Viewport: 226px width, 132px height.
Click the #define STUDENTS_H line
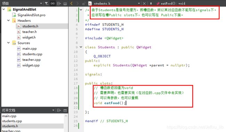coord(104,29)
